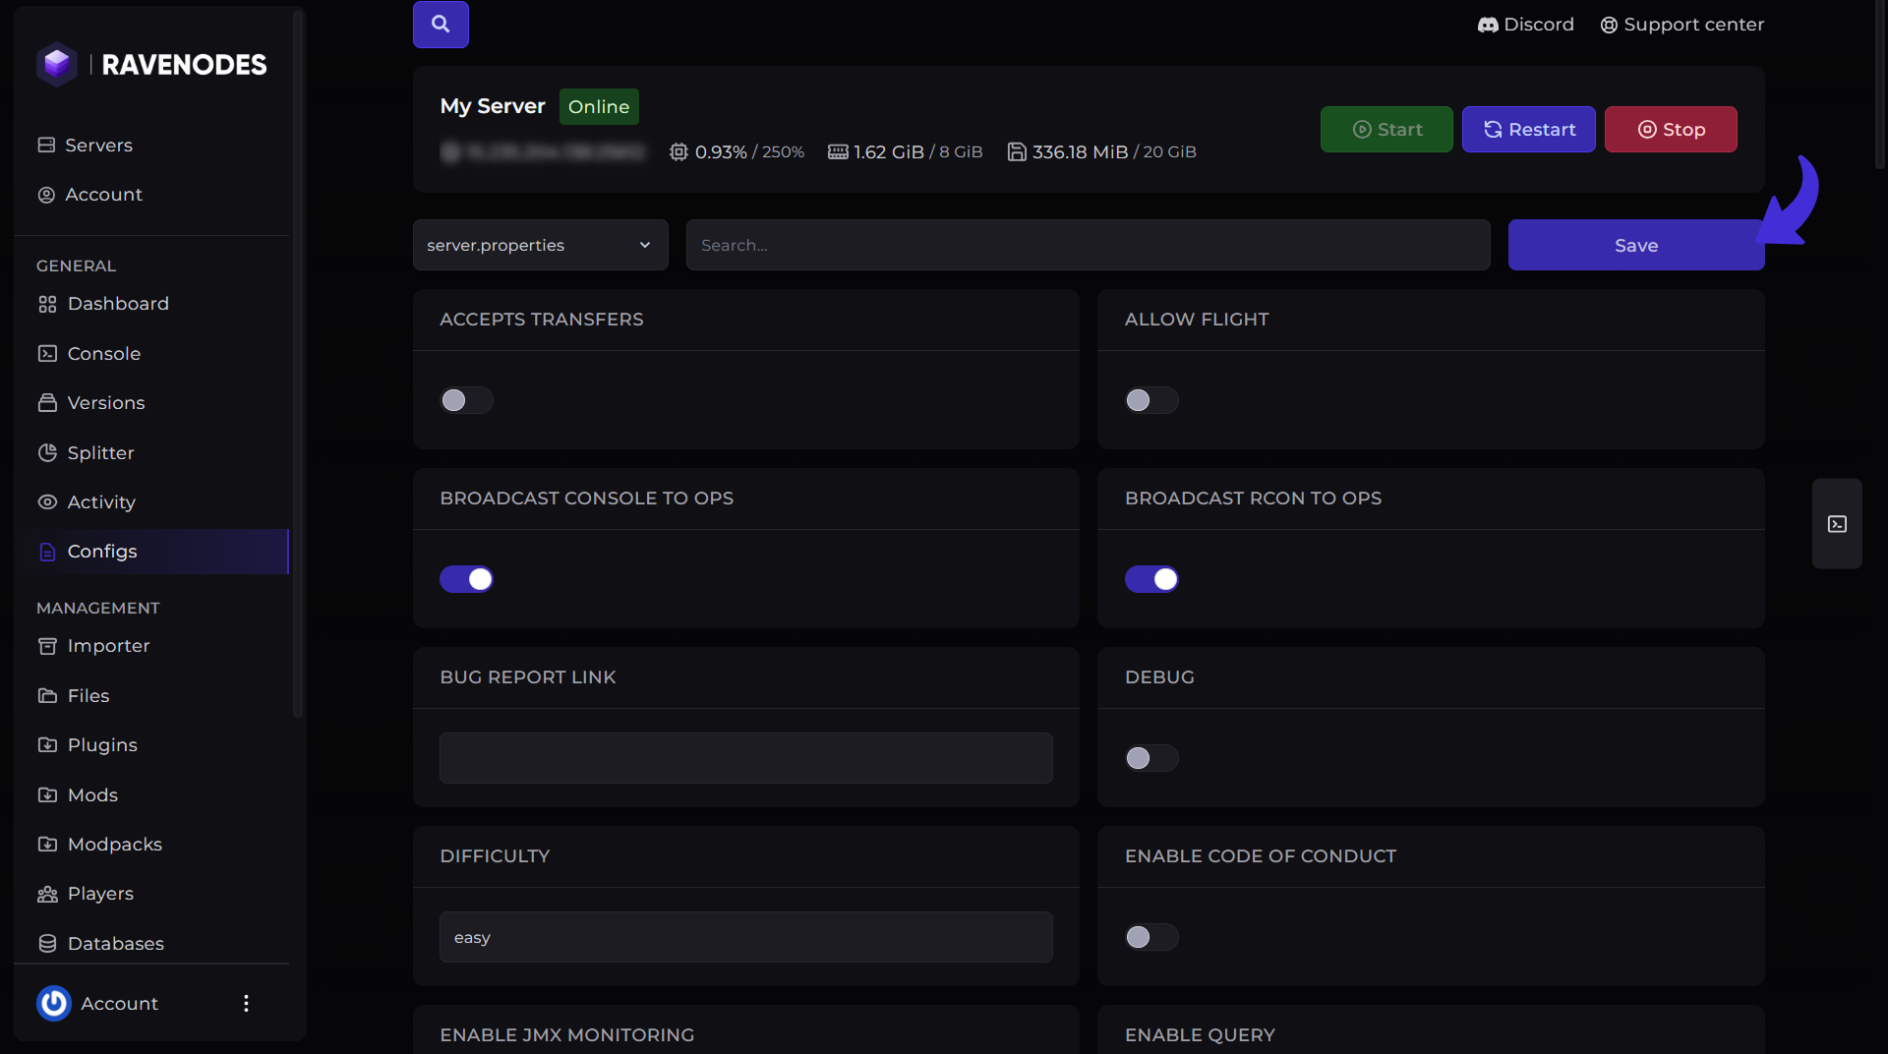The width and height of the screenshot is (1888, 1054).
Task: Turn off Broadcast RCON To Ops
Action: (x=1151, y=579)
